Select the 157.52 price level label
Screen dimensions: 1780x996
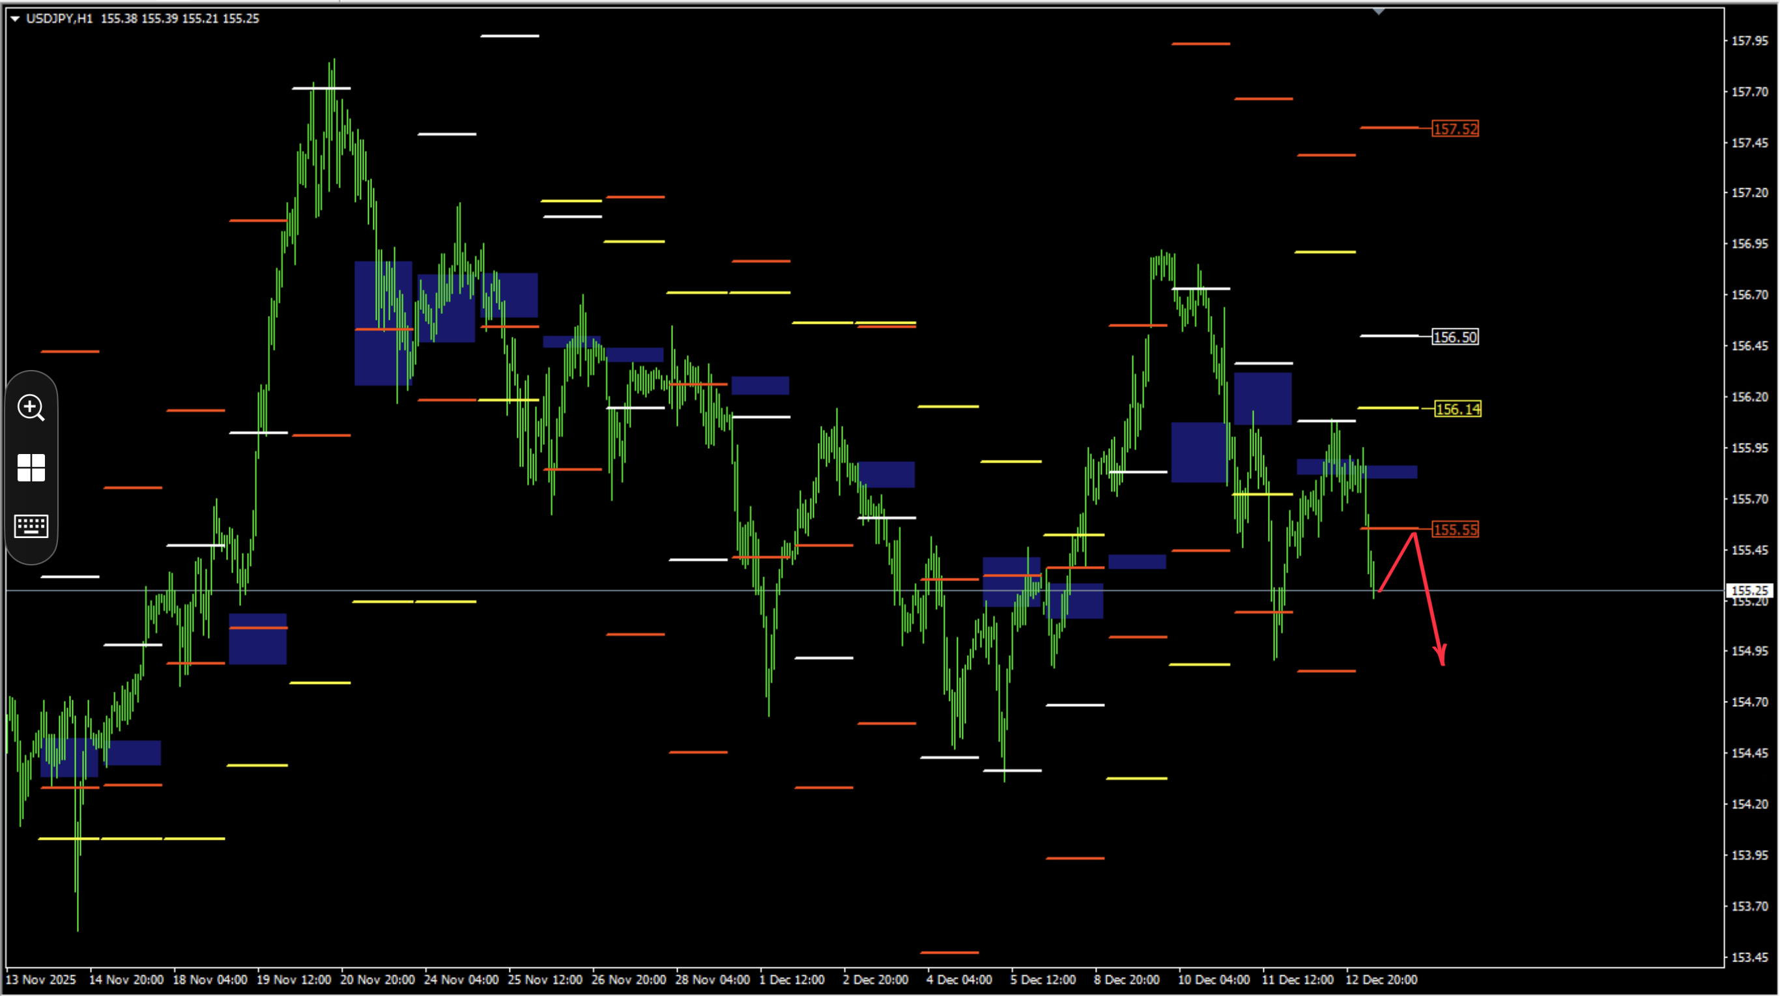click(x=1456, y=128)
